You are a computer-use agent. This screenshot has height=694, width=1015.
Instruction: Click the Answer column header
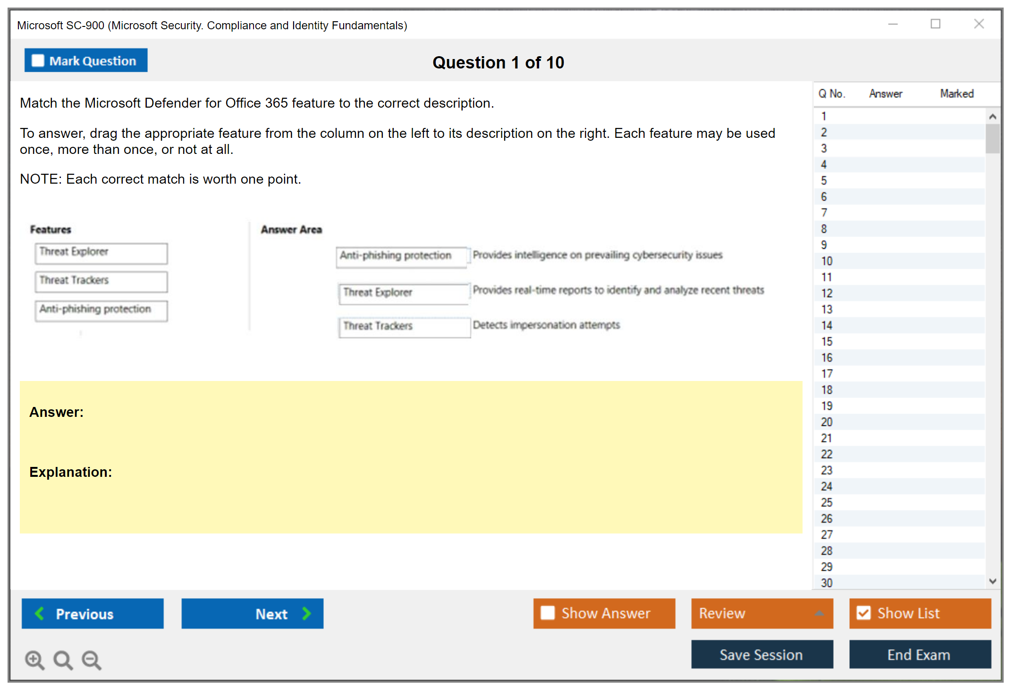885,93
